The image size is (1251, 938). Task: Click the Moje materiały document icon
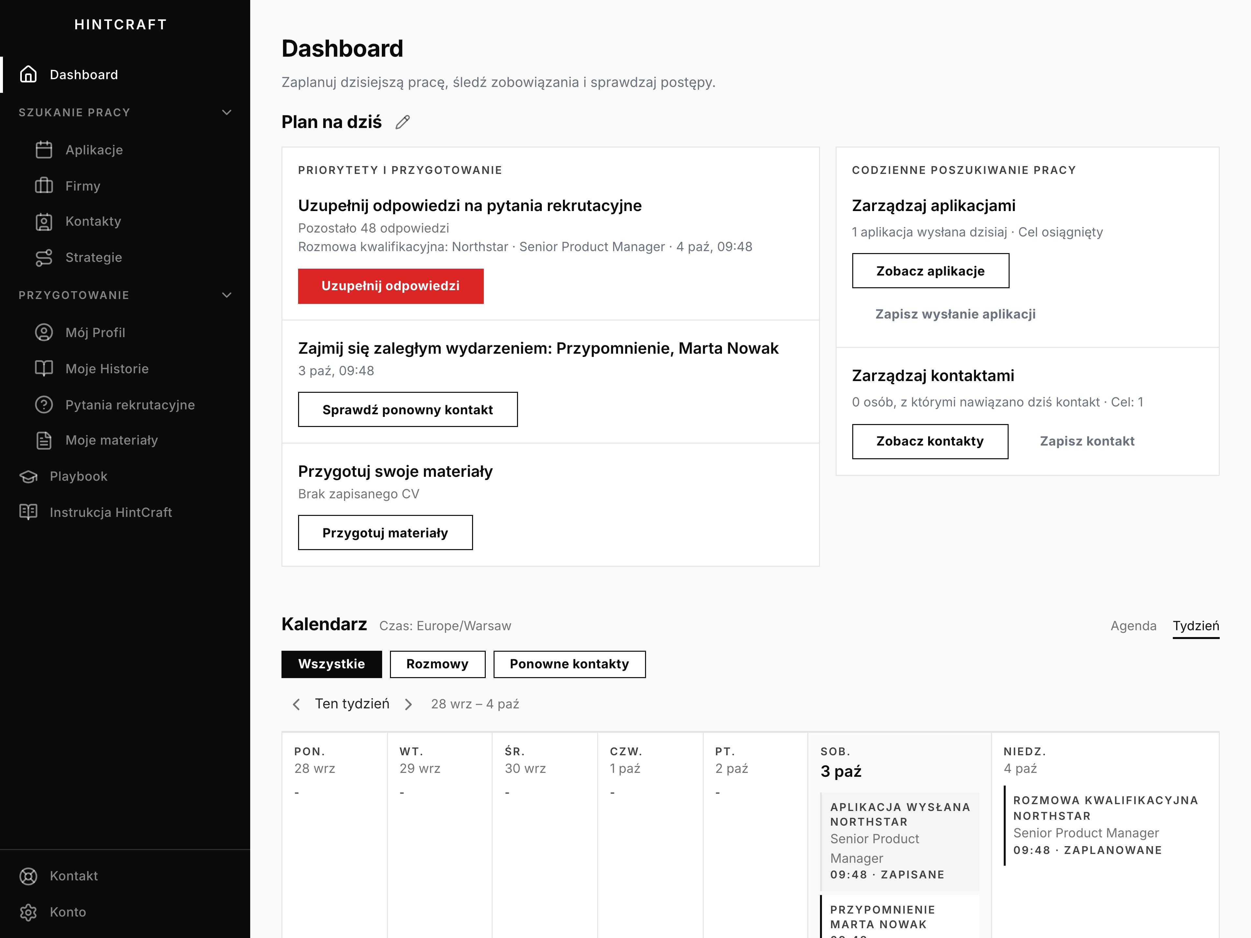click(44, 440)
